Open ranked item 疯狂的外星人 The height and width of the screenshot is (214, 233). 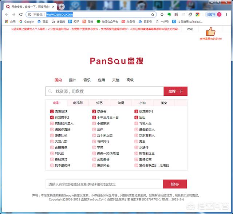coord(64,123)
